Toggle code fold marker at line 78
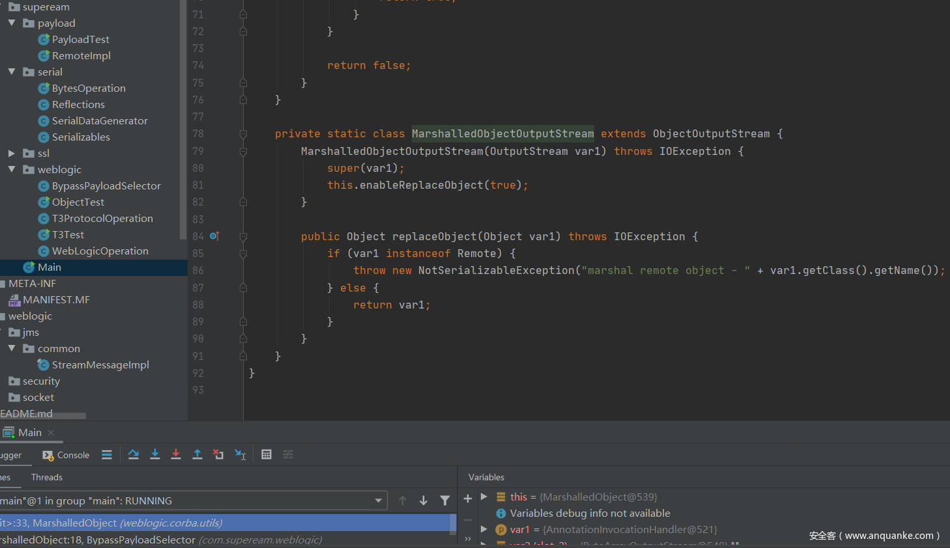This screenshot has width=950, height=548. click(x=243, y=134)
